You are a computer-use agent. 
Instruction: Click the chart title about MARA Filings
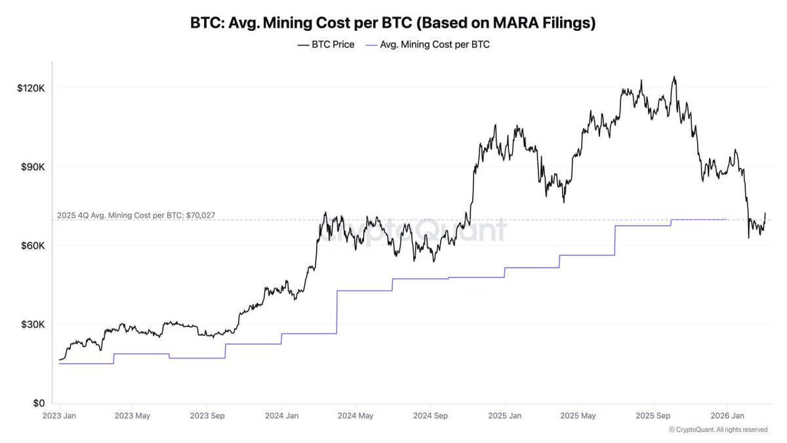[393, 23]
